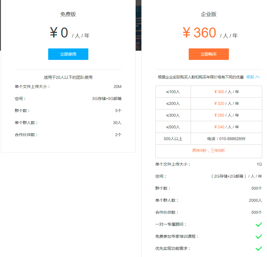Click the 2000人 single group member value
Viewport: 267px width, 257px height.
tap(256, 200)
